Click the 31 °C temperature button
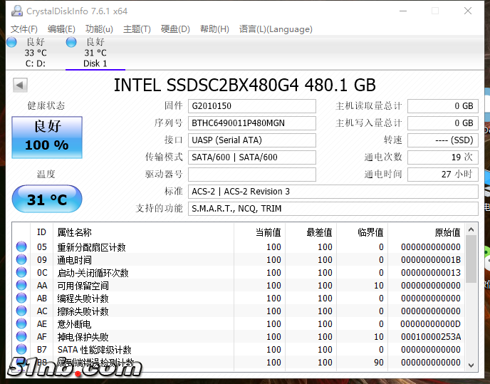Screen dimensions: 490x384 tap(47, 199)
